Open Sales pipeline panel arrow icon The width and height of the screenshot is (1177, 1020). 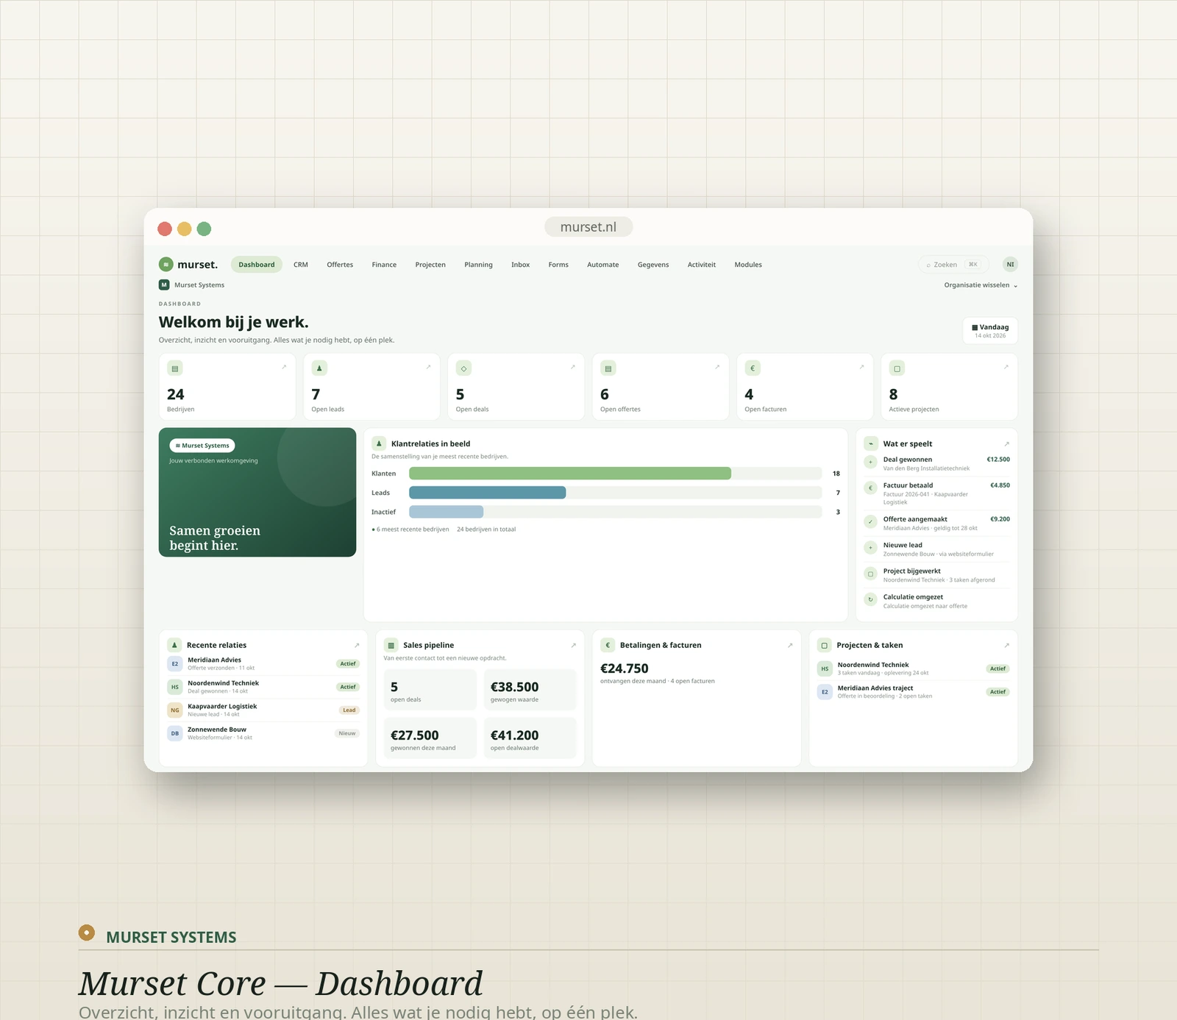point(573,646)
